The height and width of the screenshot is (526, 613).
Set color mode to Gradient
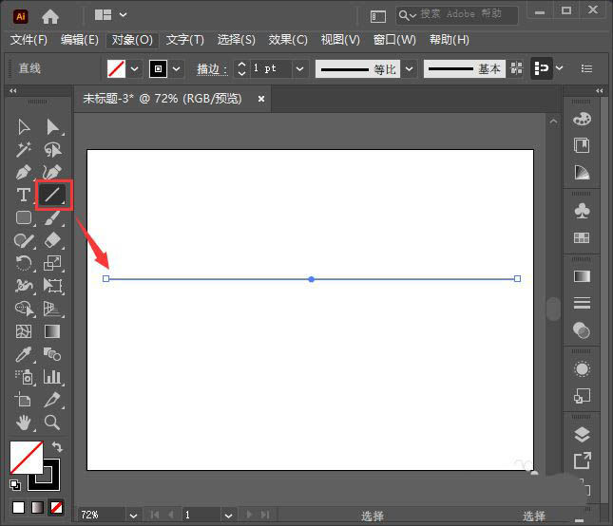(37, 507)
